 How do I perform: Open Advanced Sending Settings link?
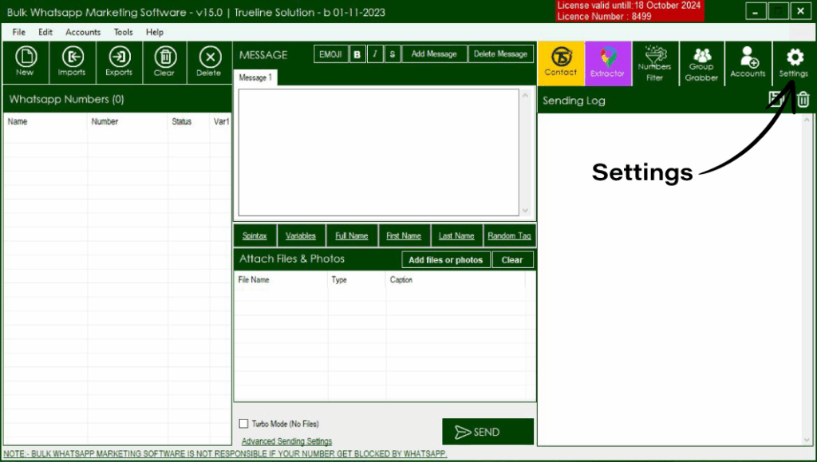click(286, 440)
